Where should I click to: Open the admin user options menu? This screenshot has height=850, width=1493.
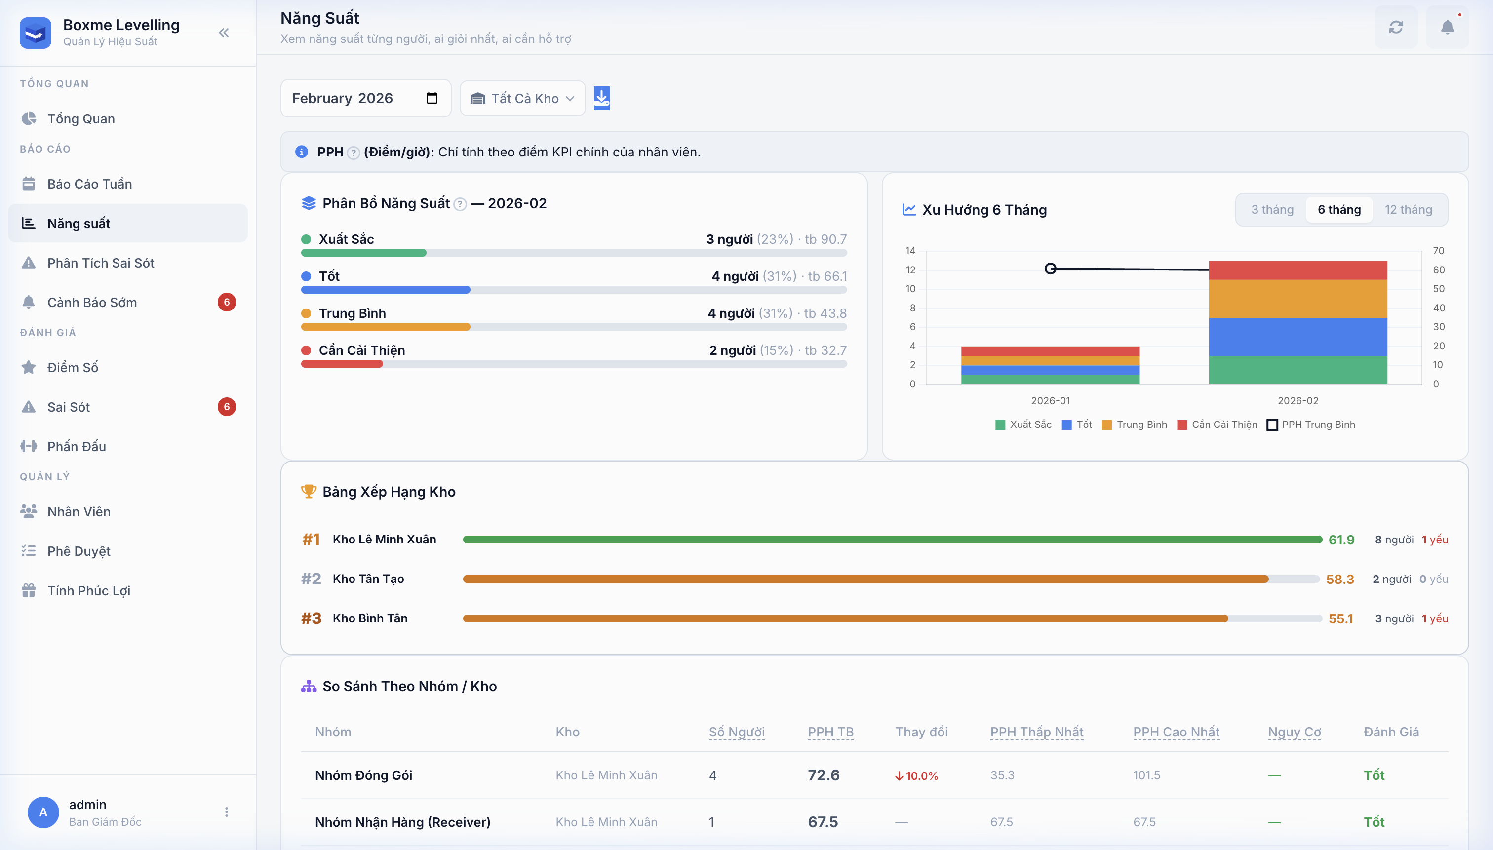coord(227,812)
